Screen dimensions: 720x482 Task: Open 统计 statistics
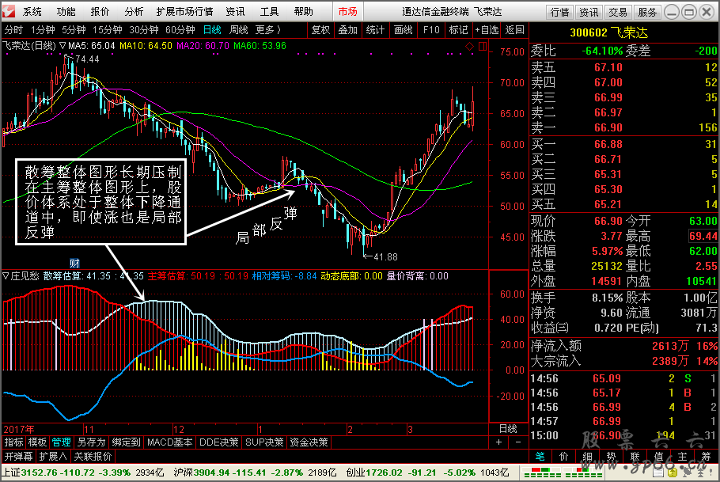pyautogui.click(x=375, y=30)
